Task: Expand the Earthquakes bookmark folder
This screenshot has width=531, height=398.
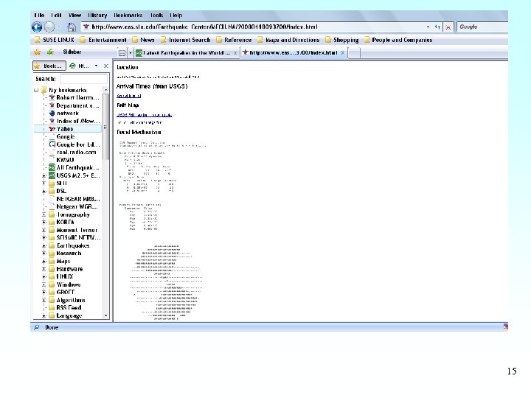Action: point(44,245)
